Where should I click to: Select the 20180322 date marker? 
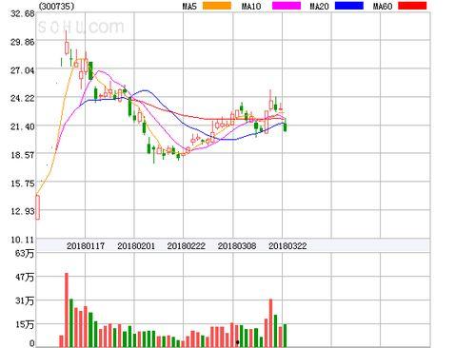coord(287,246)
